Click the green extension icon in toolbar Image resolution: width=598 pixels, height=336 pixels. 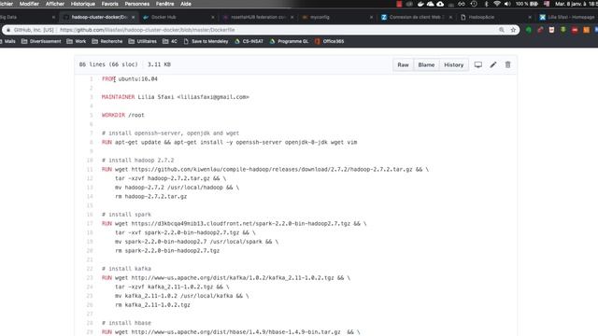529,30
